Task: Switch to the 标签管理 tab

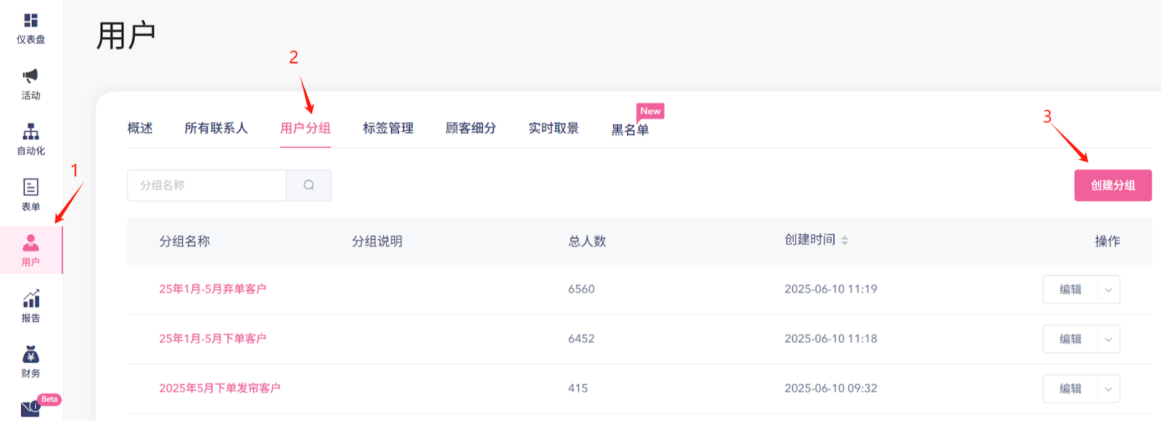Action: pyautogui.click(x=387, y=128)
